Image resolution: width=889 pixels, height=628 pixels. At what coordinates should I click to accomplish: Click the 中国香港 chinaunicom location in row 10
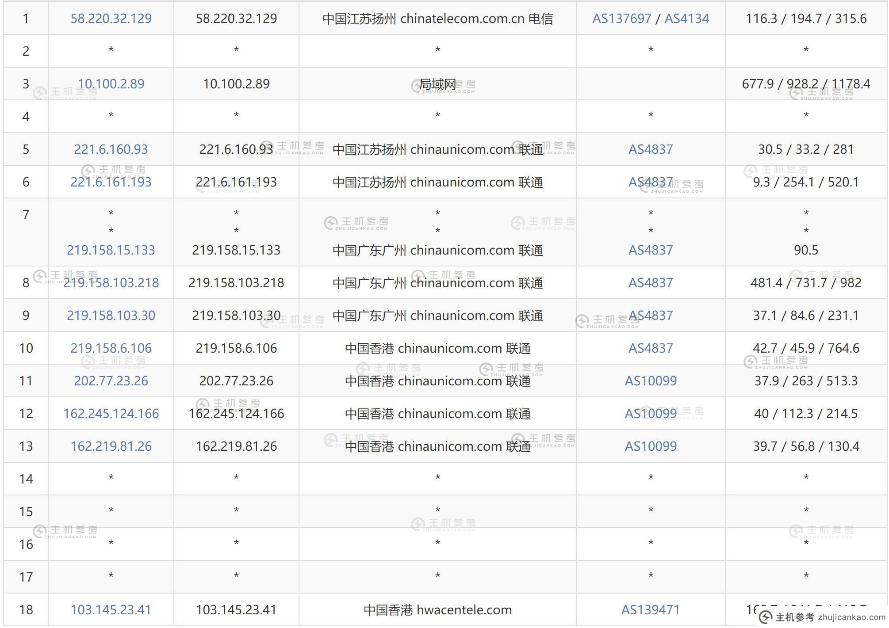tap(437, 348)
